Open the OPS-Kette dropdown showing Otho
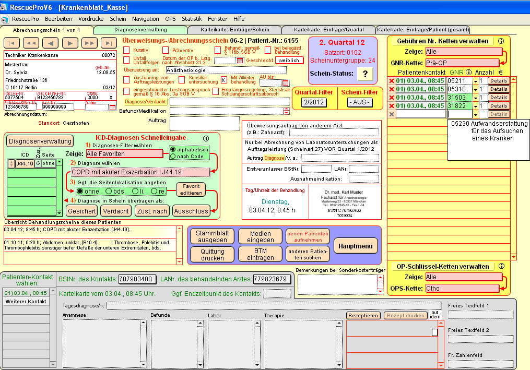This screenshot has width=530, height=370. pyautogui.click(x=463, y=288)
